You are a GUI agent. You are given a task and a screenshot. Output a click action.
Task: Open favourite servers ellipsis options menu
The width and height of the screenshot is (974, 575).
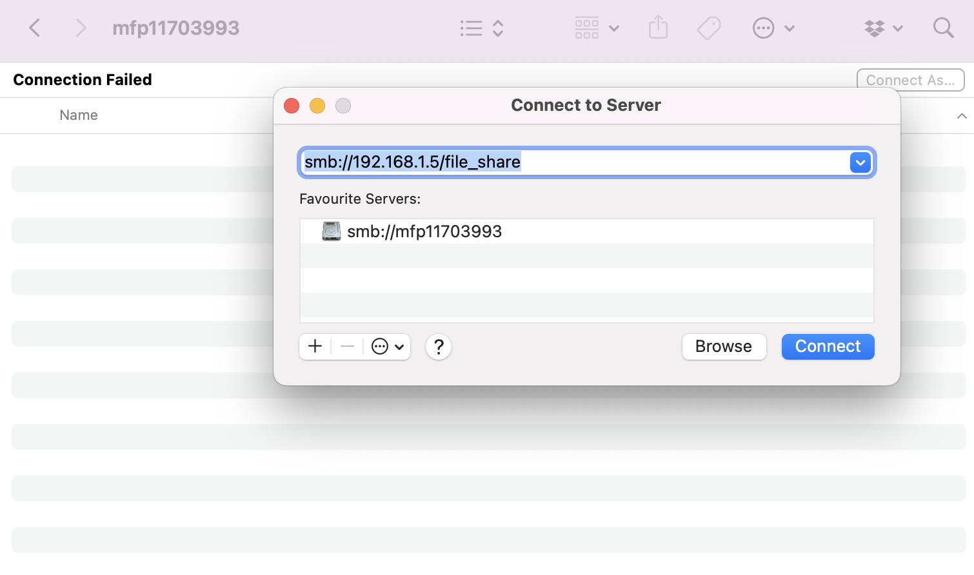(388, 347)
